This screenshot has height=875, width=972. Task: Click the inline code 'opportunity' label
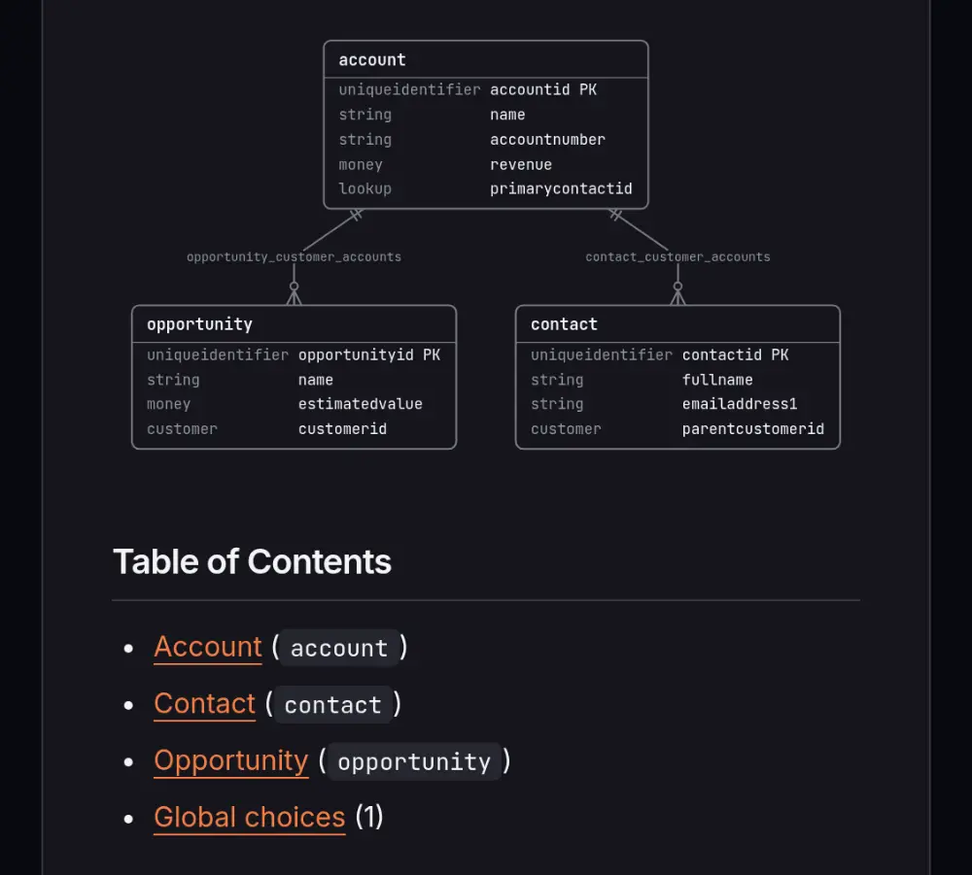click(413, 761)
